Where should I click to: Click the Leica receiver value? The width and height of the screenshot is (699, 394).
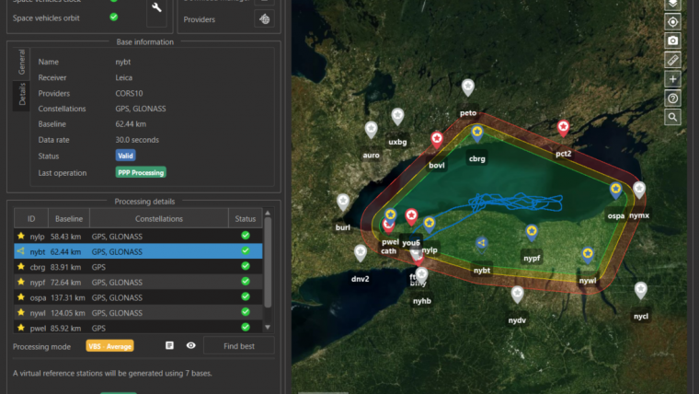point(123,77)
